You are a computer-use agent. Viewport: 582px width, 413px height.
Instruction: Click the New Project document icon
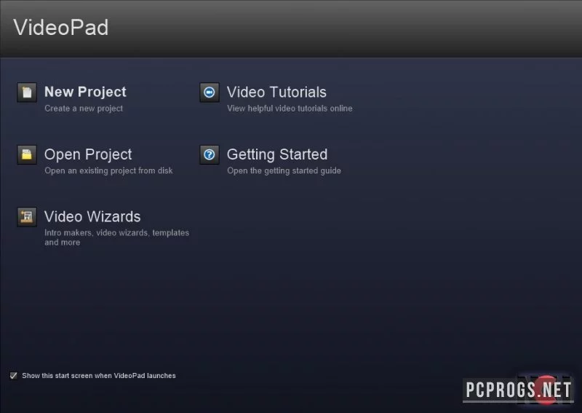point(27,93)
